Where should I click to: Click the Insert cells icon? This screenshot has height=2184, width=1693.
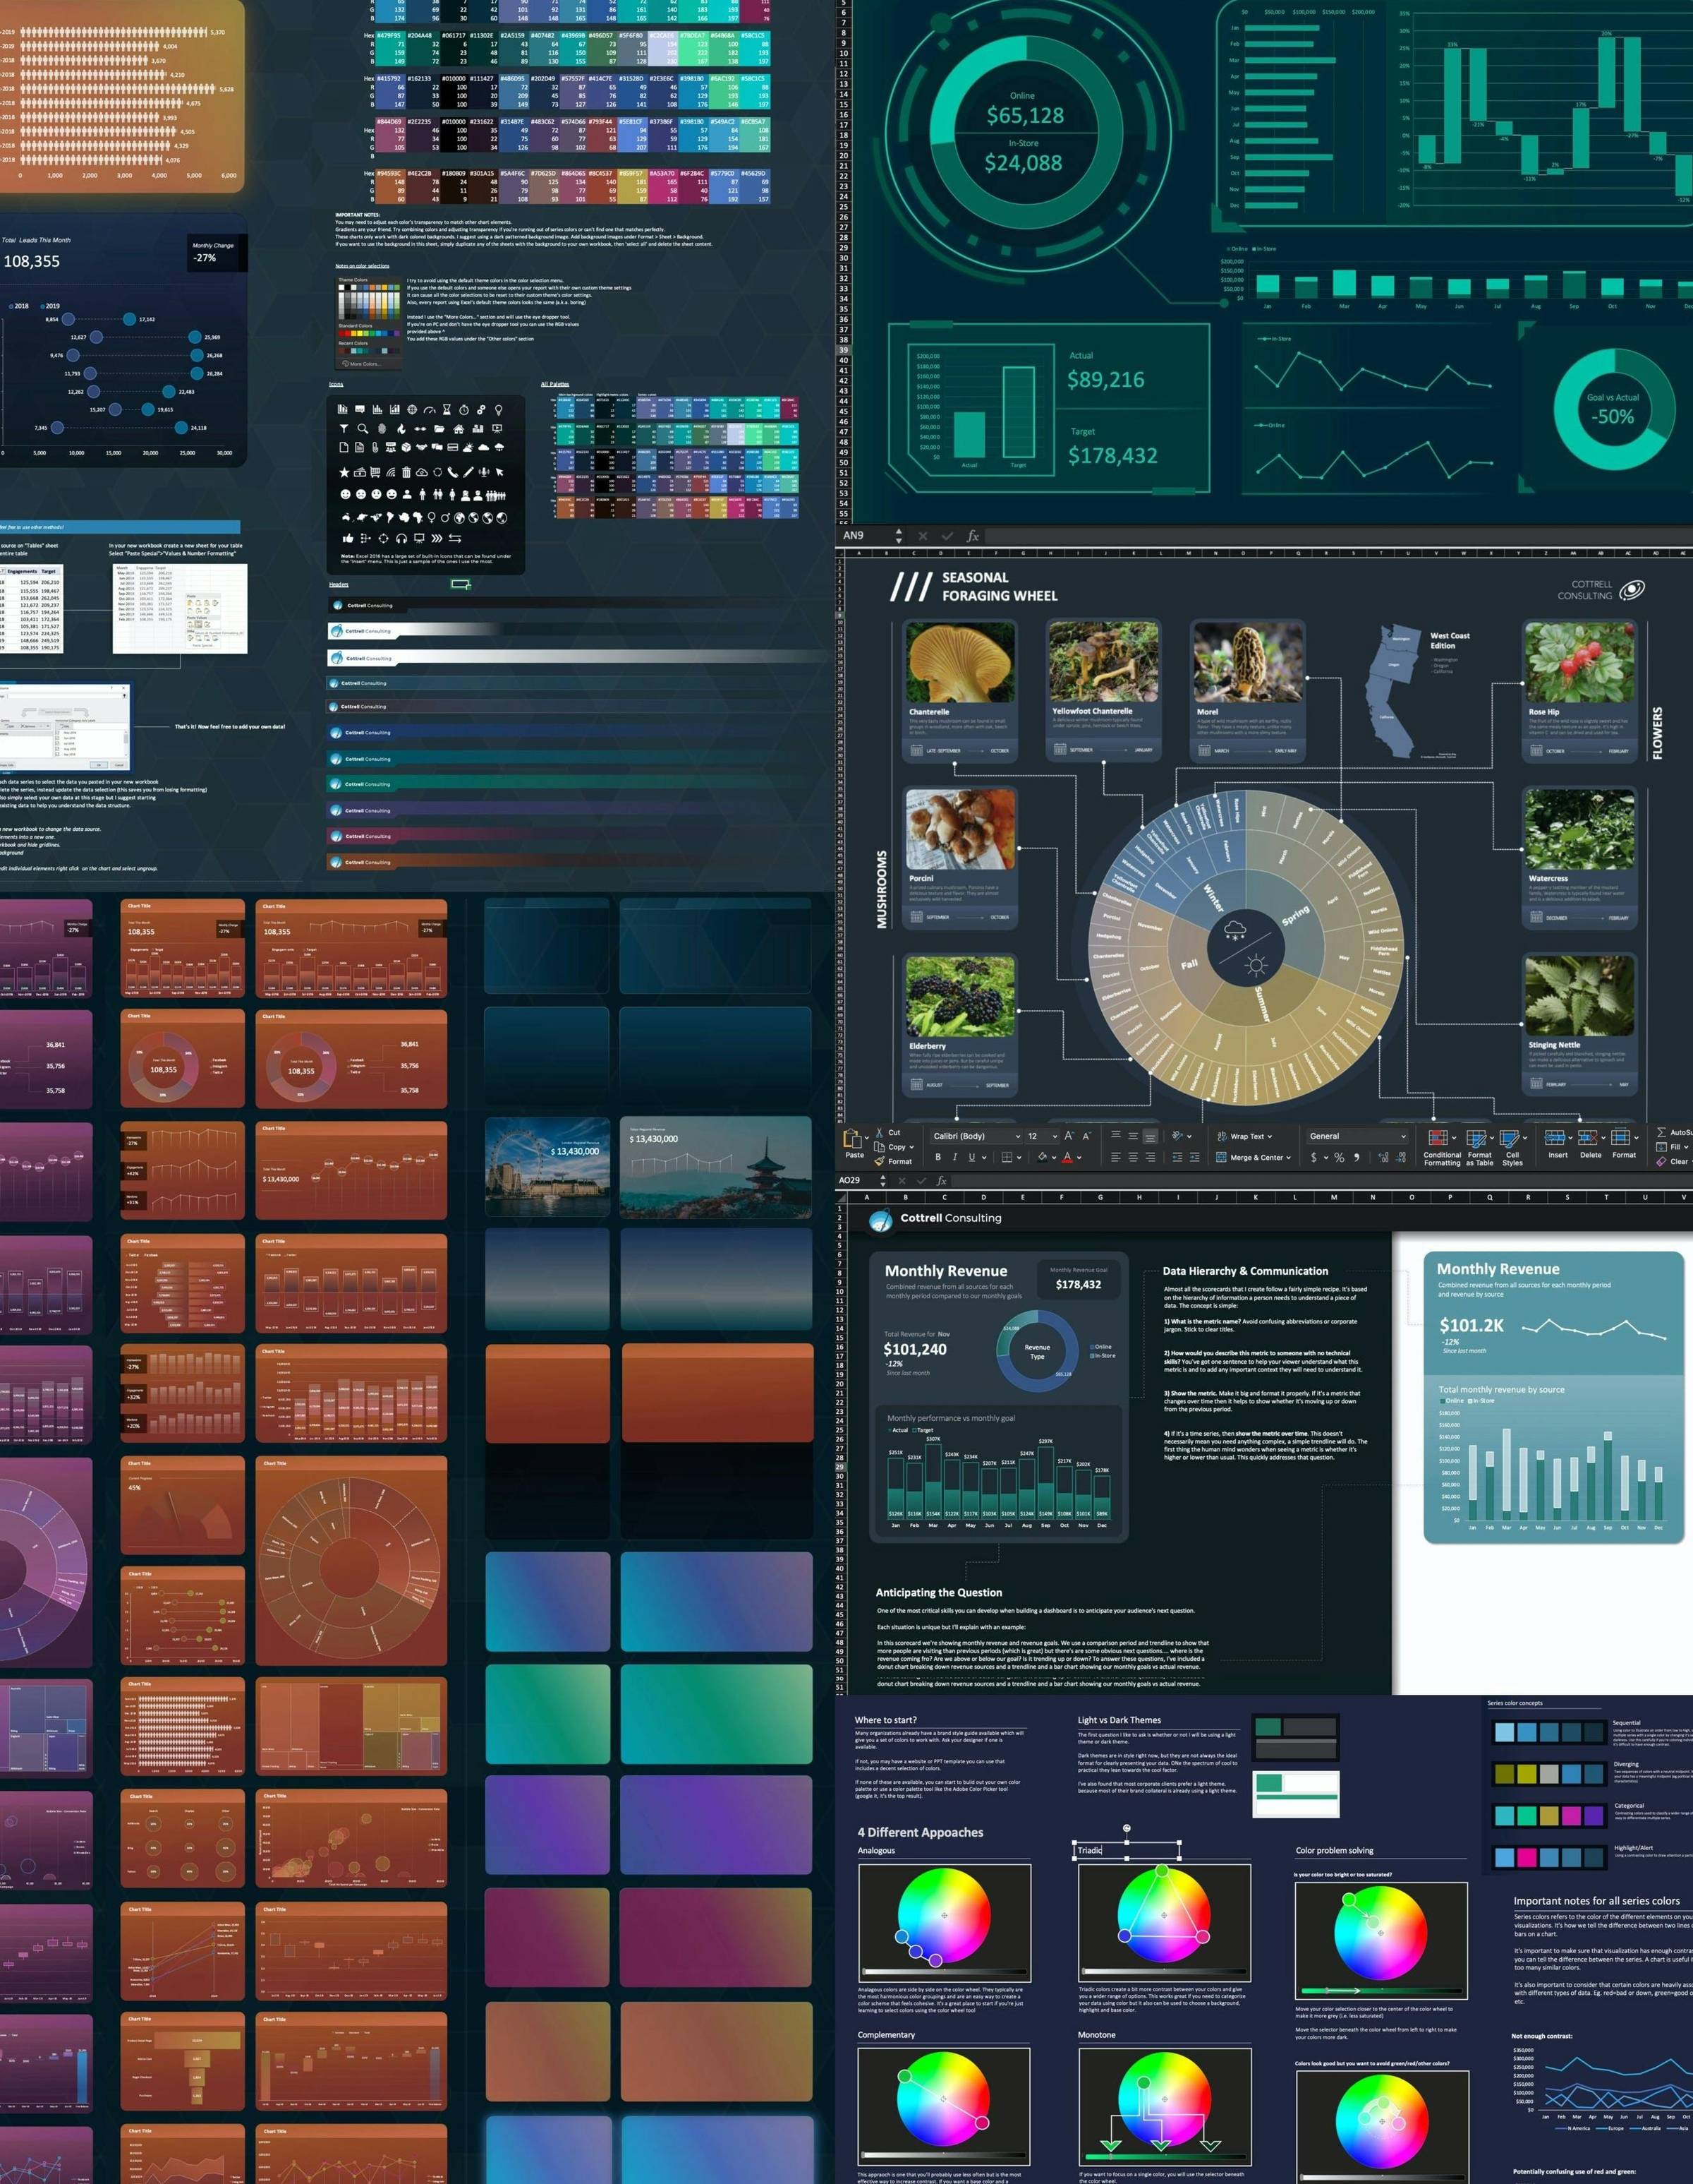pyautogui.click(x=1555, y=1138)
